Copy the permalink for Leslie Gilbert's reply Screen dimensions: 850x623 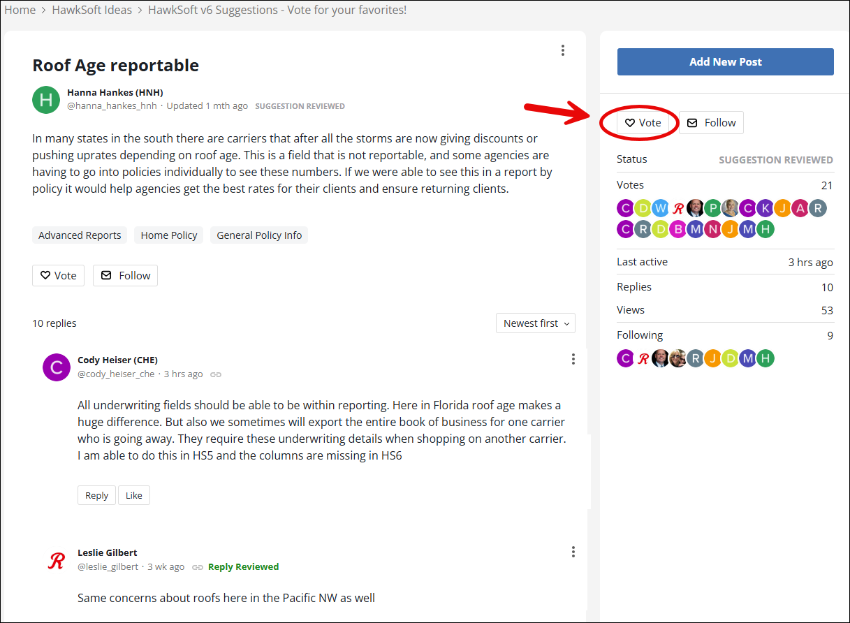click(198, 566)
